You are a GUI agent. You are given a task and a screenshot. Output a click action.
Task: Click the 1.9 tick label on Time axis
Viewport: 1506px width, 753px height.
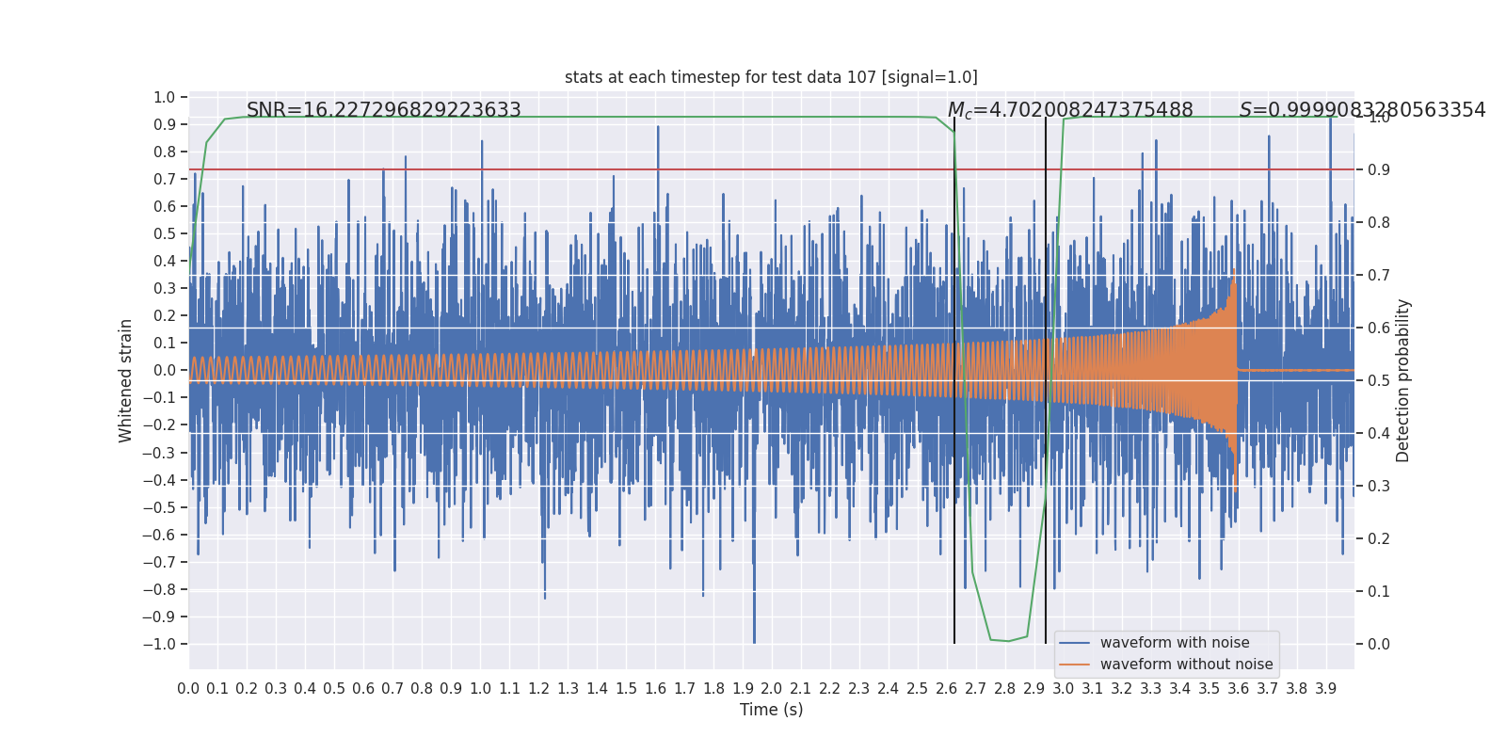tap(743, 689)
